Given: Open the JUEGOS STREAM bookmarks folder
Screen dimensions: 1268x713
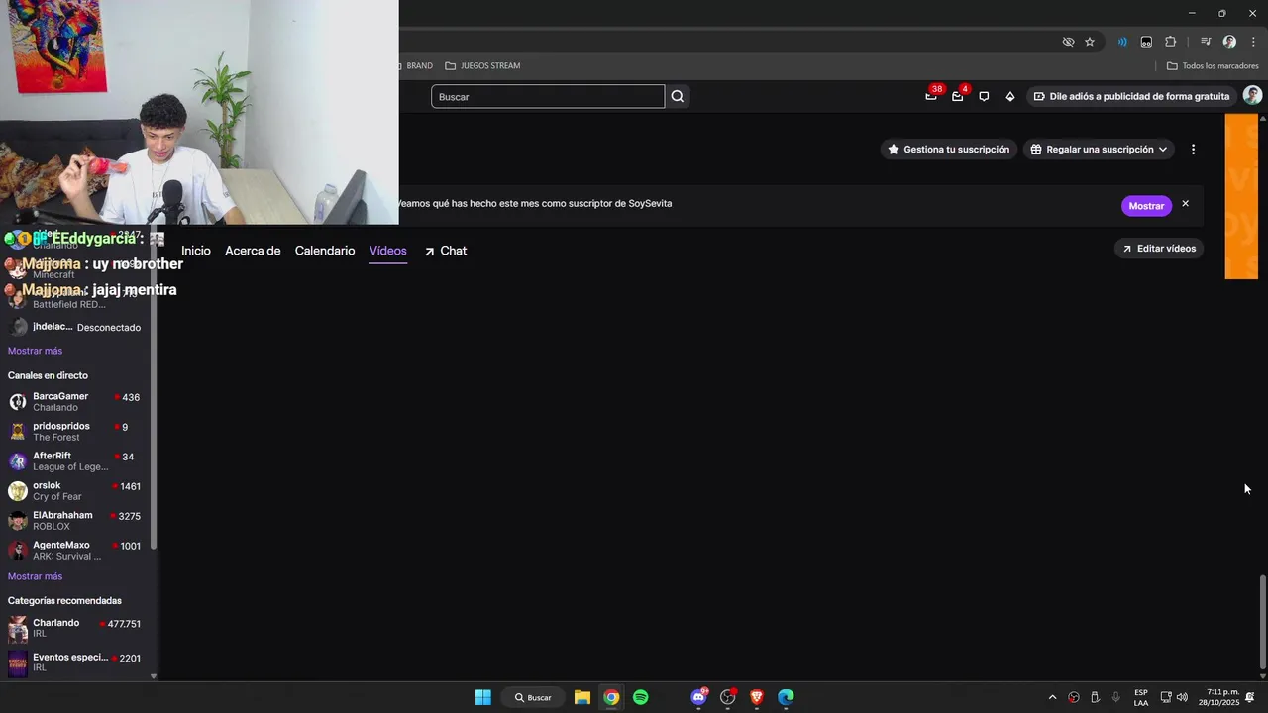Looking at the screenshot, I should [482, 65].
